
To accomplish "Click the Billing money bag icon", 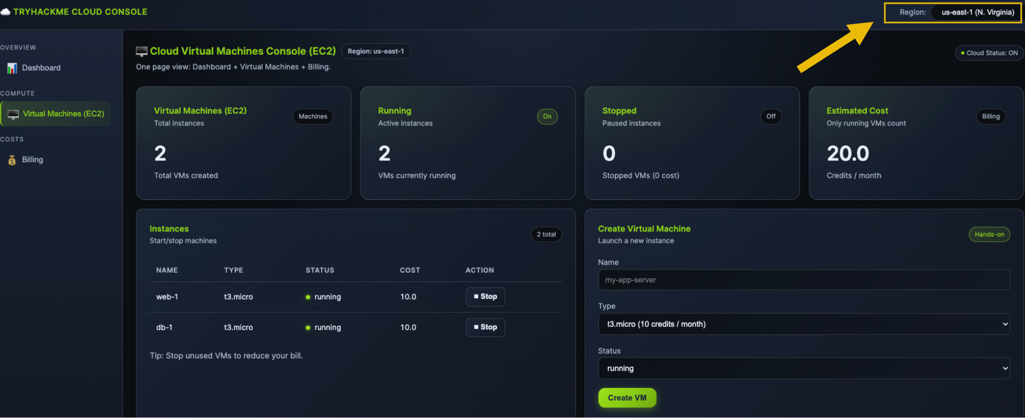I will pos(12,160).
